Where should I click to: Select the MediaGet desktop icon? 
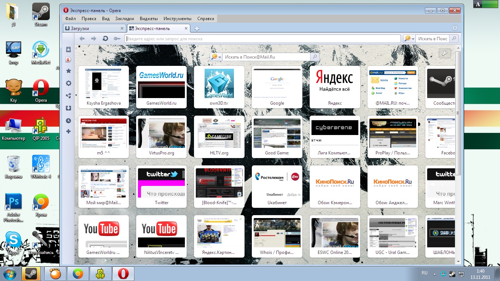[41, 53]
